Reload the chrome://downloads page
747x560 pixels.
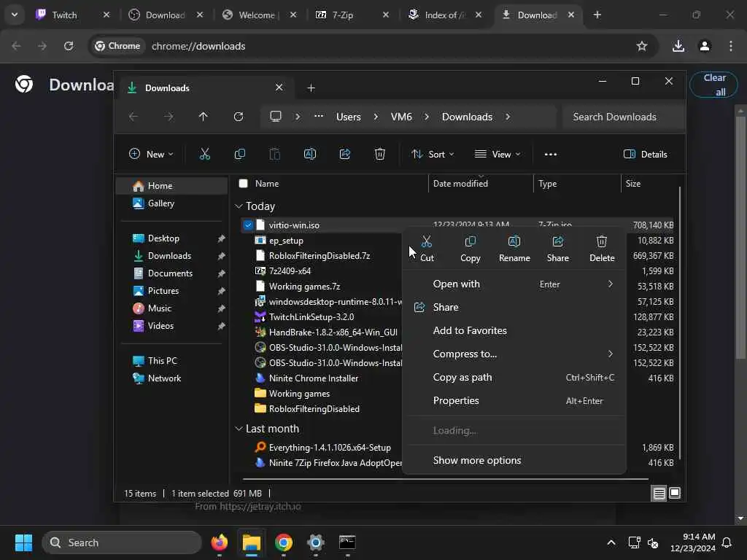tap(69, 46)
